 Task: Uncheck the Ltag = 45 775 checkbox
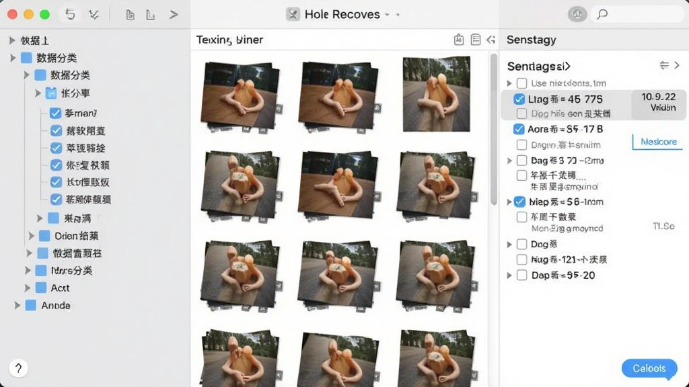(519, 99)
